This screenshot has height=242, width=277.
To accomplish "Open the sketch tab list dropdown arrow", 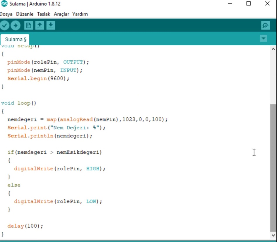I will (x=263, y=38).
